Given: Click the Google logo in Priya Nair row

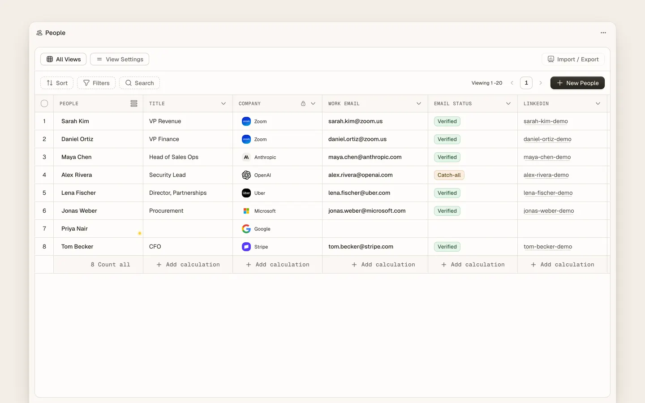Looking at the screenshot, I should click(x=246, y=229).
